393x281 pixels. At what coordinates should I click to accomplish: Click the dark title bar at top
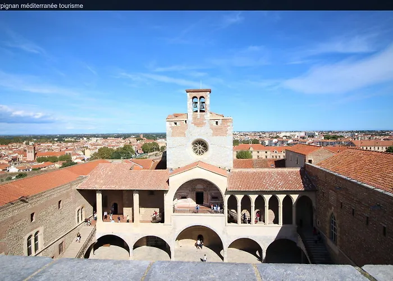coord(225,6)
